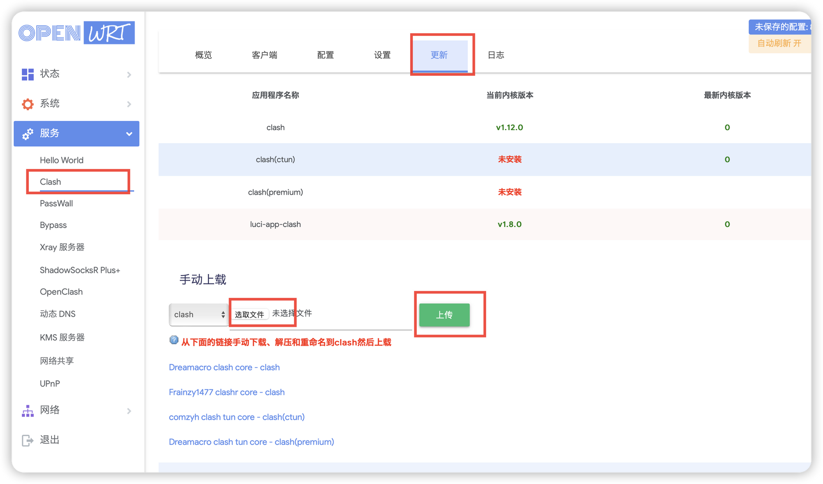The image size is (823, 484).
Task: Click Frainzy1477 clashr core link
Action: [x=226, y=392]
